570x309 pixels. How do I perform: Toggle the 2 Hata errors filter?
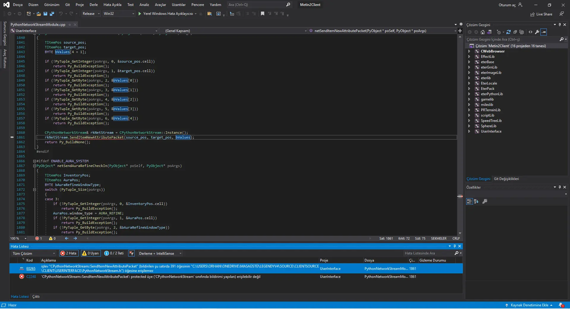69,253
